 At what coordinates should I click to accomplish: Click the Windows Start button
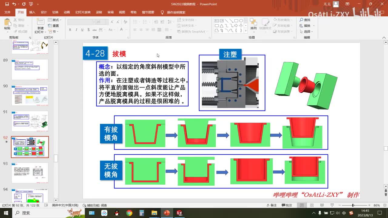(6, 213)
